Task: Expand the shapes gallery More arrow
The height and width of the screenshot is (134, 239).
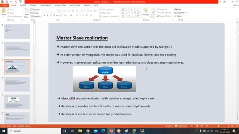Action: pyautogui.click(x=141, y=16)
